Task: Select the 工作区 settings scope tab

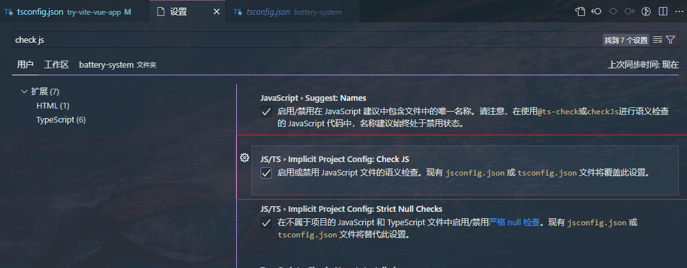Action: click(x=56, y=65)
